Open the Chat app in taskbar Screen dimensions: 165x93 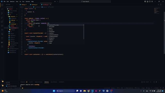pyautogui.click(x=81, y=91)
